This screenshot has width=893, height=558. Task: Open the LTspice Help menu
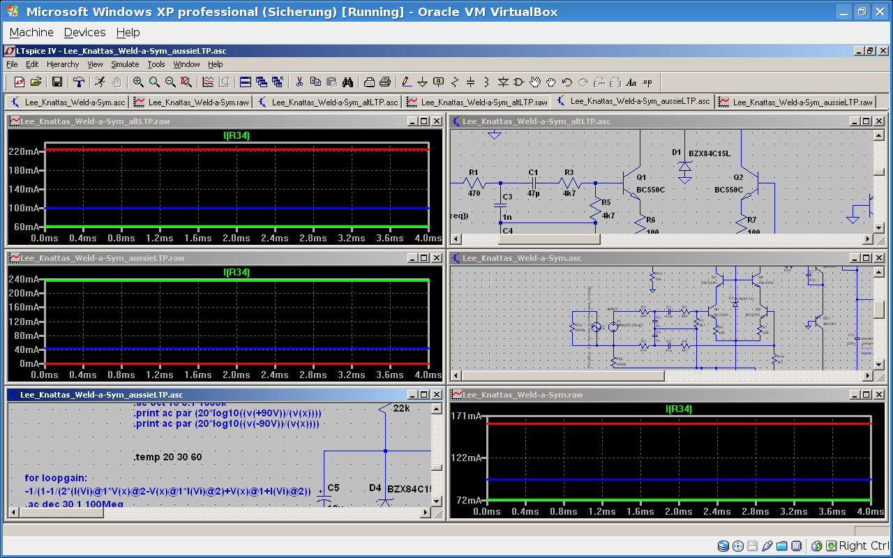pos(216,64)
